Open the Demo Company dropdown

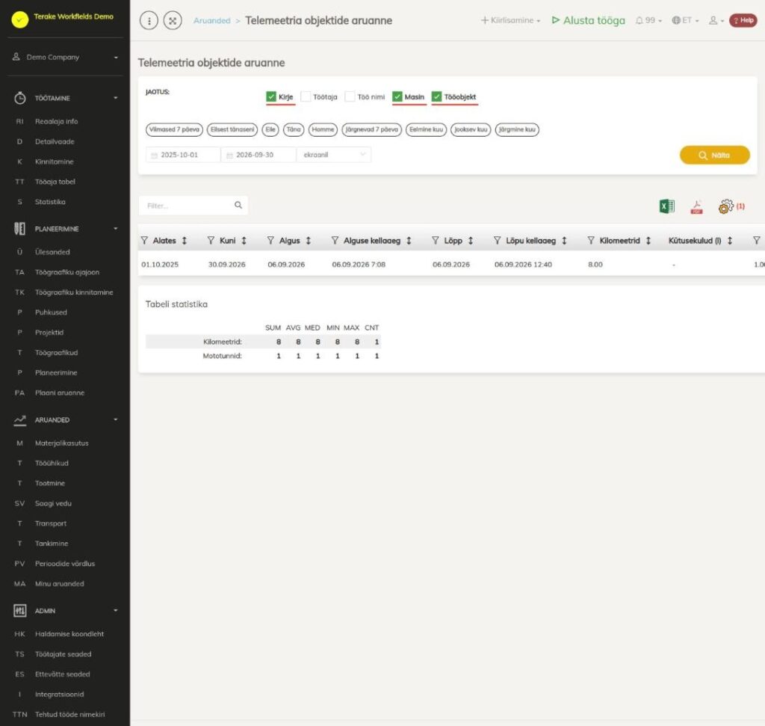(66, 57)
